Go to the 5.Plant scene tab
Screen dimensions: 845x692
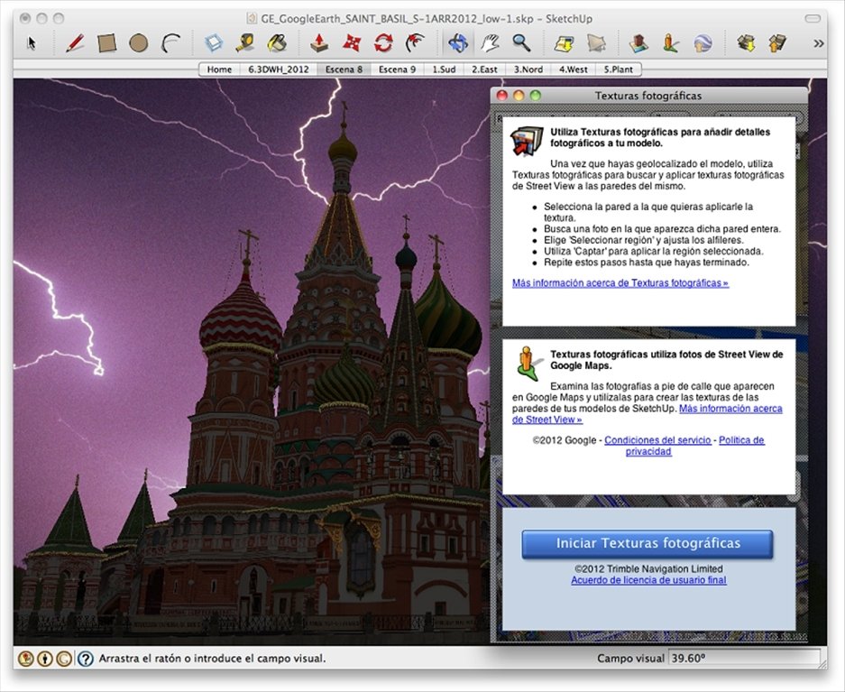click(x=618, y=69)
